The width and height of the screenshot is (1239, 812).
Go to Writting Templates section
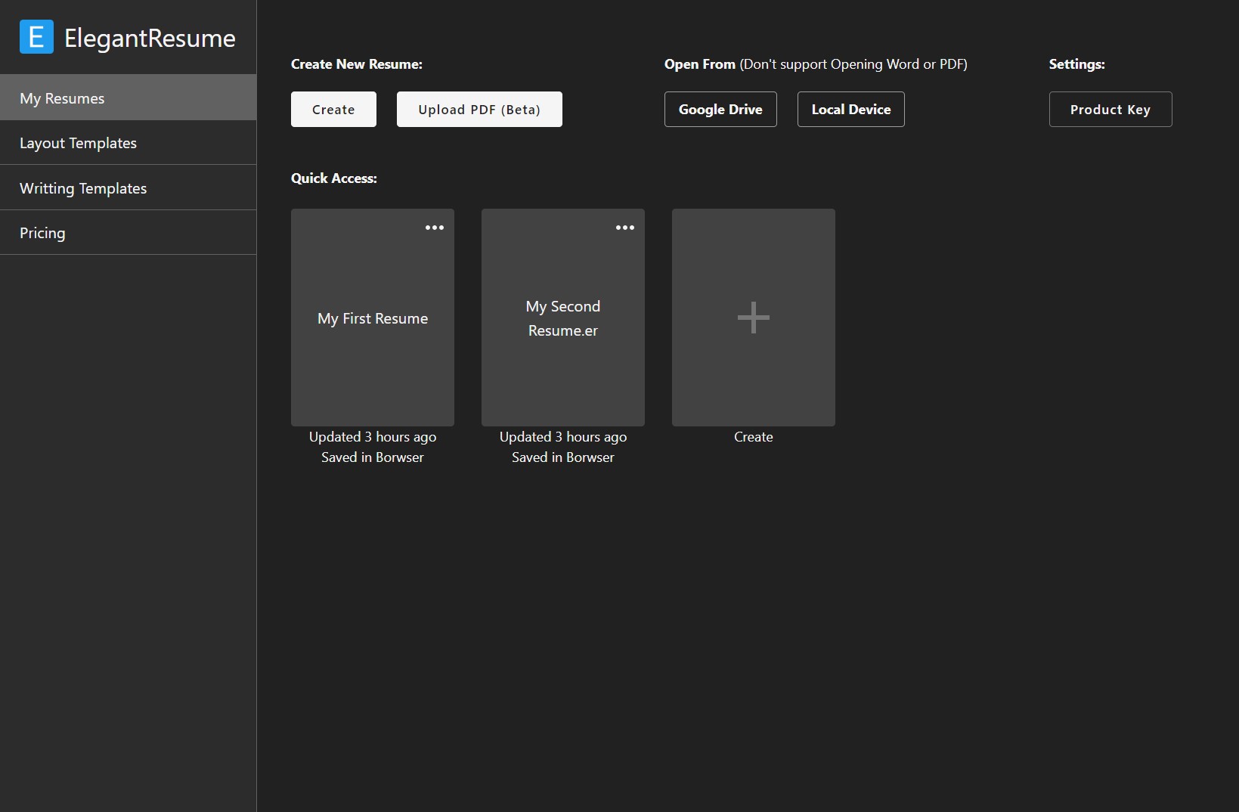pos(128,188)
